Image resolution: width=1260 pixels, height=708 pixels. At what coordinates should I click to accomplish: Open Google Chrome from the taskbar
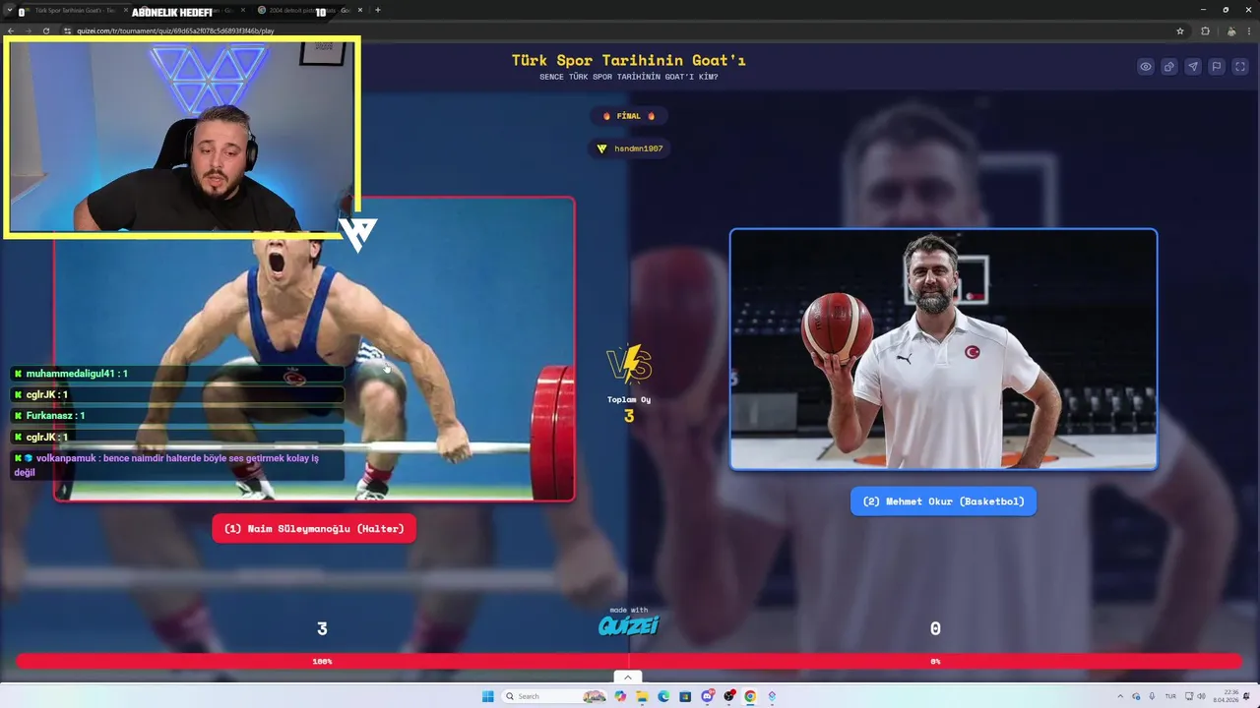[x=750, y=696]
